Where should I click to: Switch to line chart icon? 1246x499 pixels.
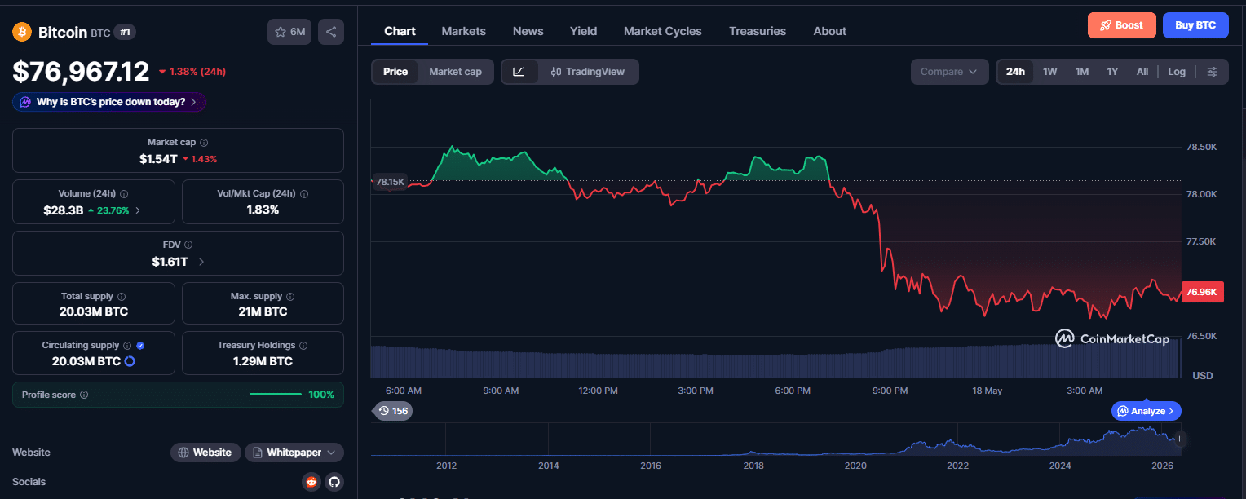point(519,72)
